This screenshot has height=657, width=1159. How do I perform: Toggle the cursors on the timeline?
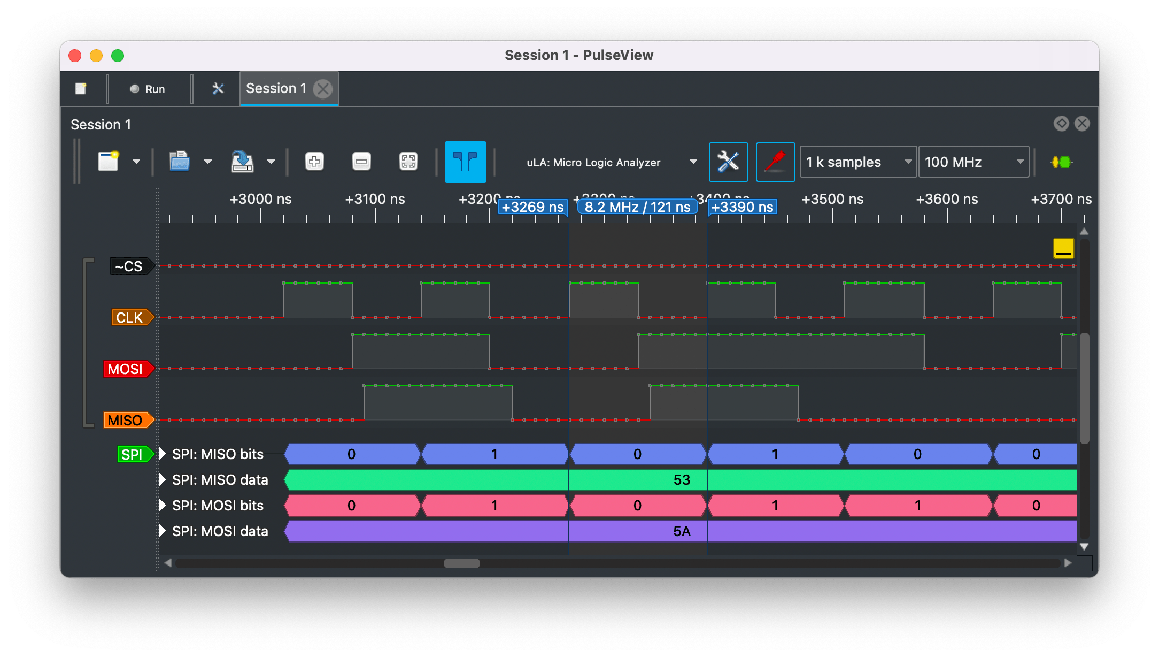point(465,161)
